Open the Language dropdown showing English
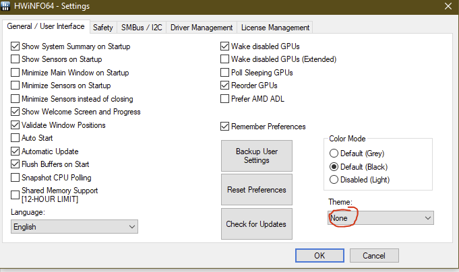The width and height of the screenshot is (459, 272). (x=74, y=227)
